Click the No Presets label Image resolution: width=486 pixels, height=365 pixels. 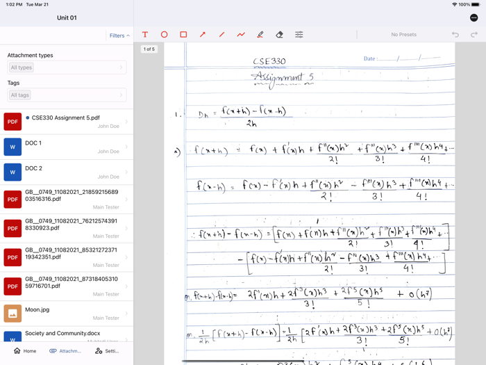pyautogui.click(x=403, y=35)
